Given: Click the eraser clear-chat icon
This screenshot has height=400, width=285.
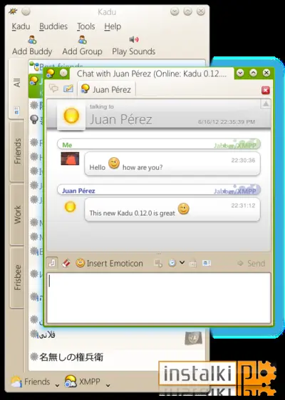Looking at the screenshot, I should pyautogui.click(x=66, y=263).
